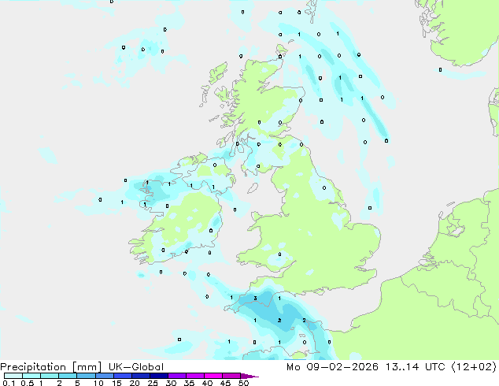Click the 30–35 mm purple legend box
The width and height of the screenshot is (499, 386).
click(177, 376)
